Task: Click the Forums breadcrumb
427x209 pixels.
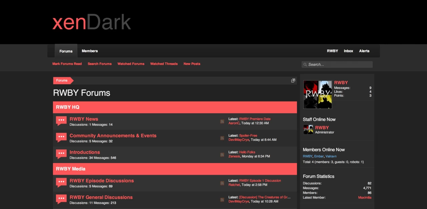Action: [x=62, y=81]
